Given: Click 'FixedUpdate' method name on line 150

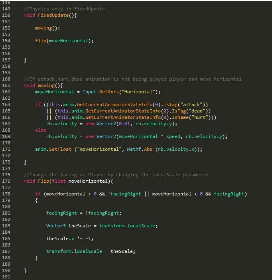Looking at the screenshot, I should point(53,16).
